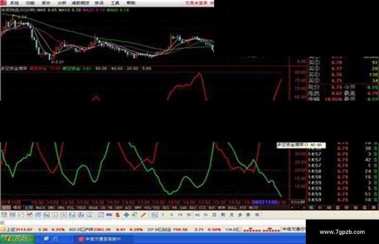This screenshot has width=379, height=244.
Task: Switch to the TRIX indicator tab
Action: pos(81,207)
